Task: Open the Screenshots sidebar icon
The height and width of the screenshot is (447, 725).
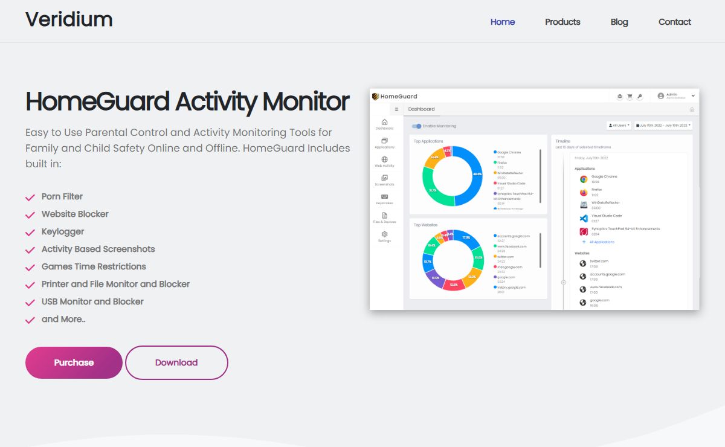Action: coord(384,178)
